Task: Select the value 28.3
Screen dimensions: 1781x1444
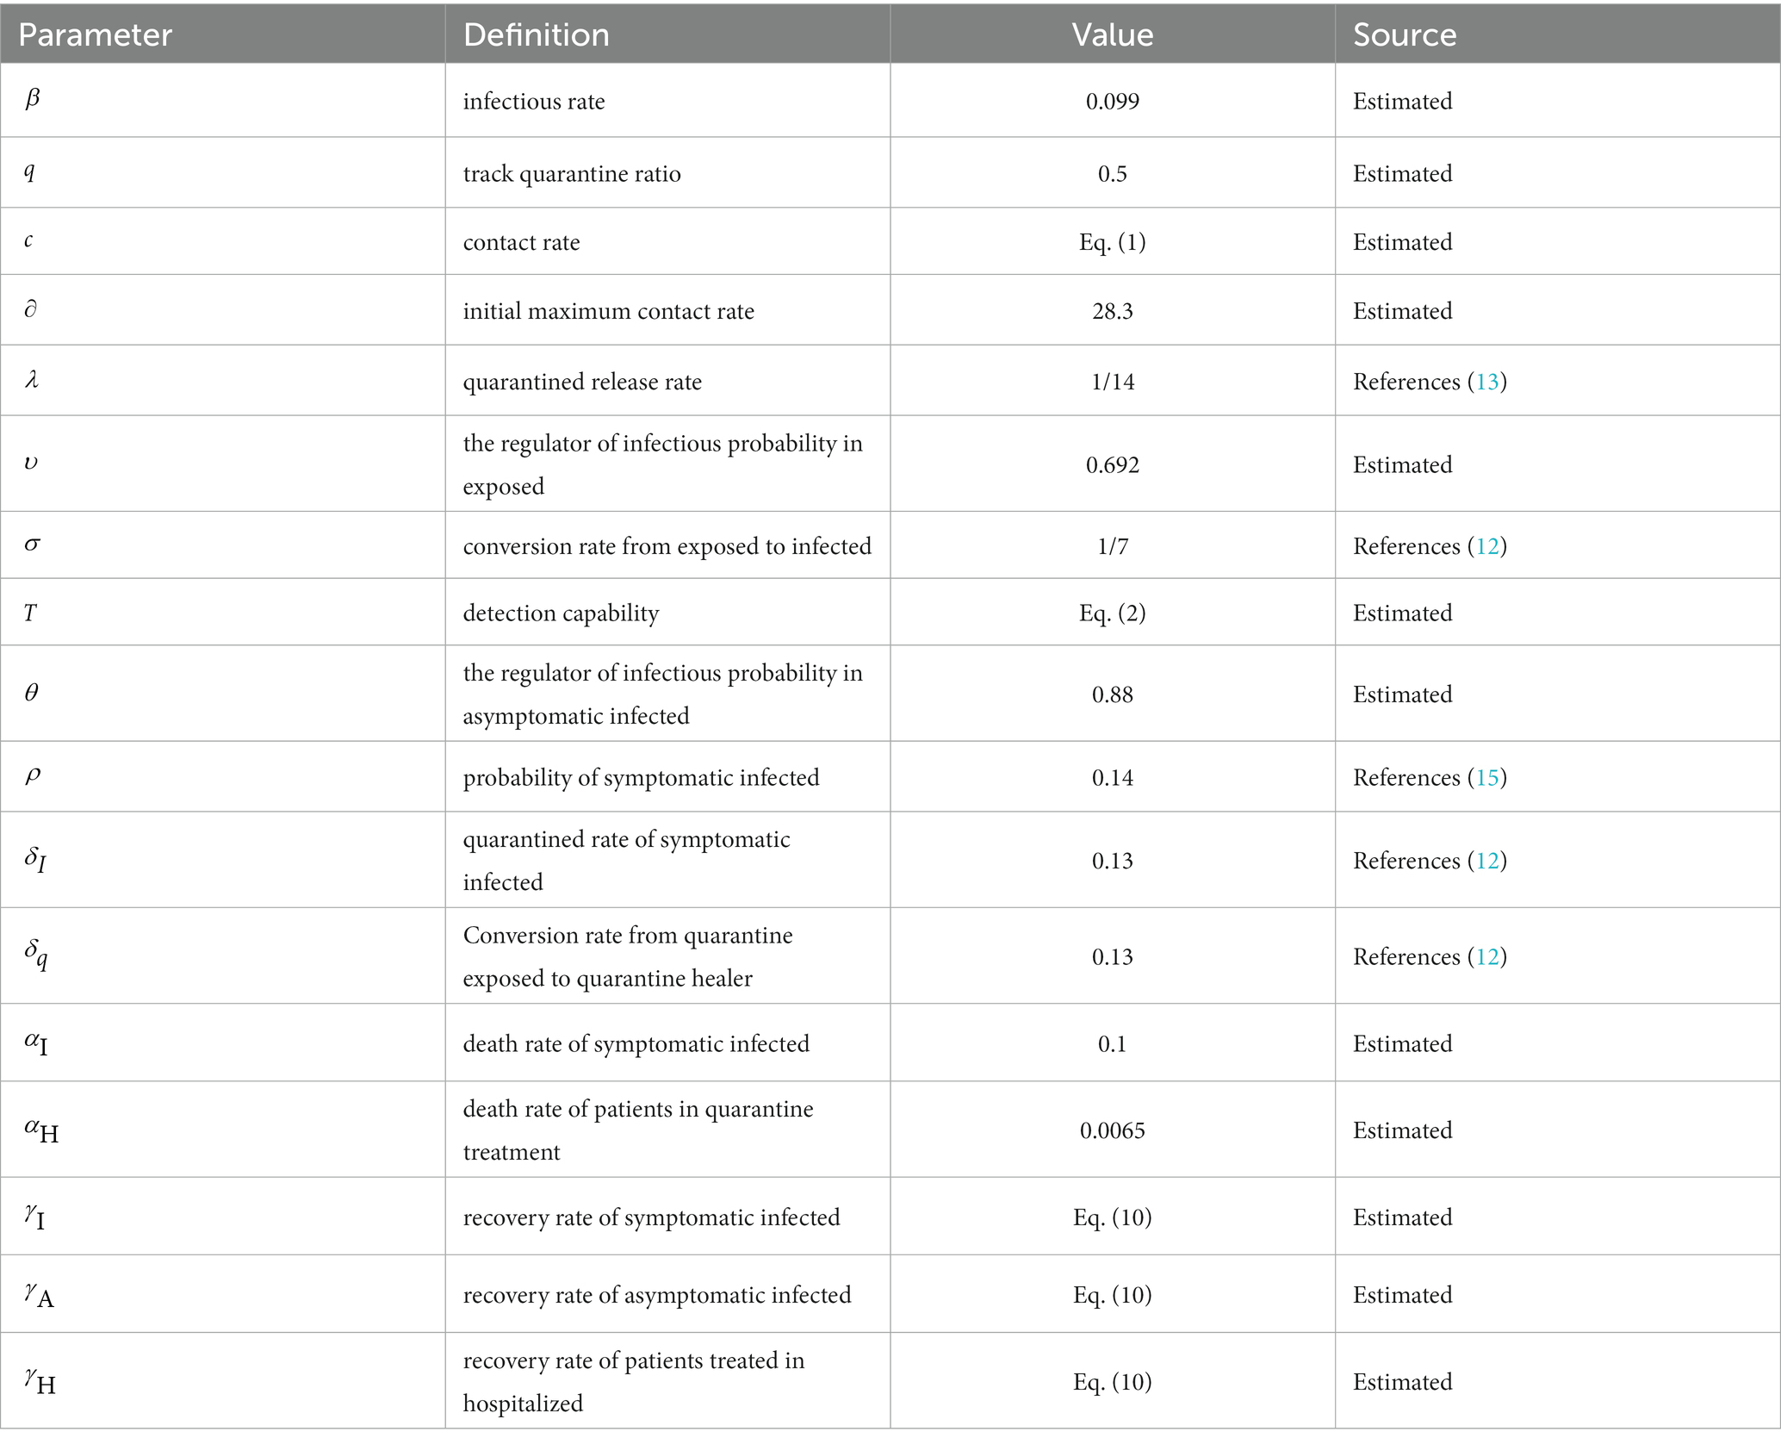Action: coord(1113,311)
